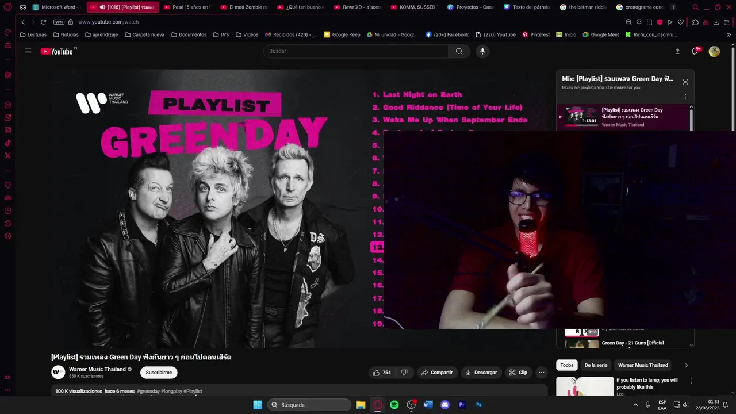
Task: Open YouTube notifications bell
Action: (695, 51)
